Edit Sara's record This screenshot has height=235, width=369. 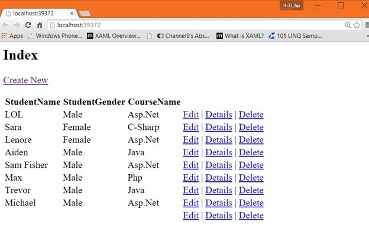point(190,128)
